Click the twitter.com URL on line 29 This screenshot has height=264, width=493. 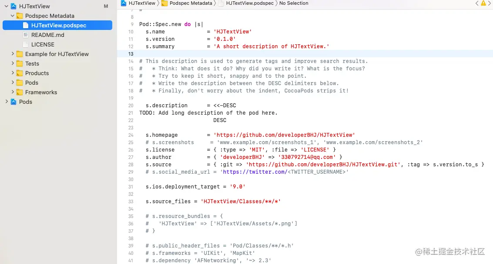point(255,172)
